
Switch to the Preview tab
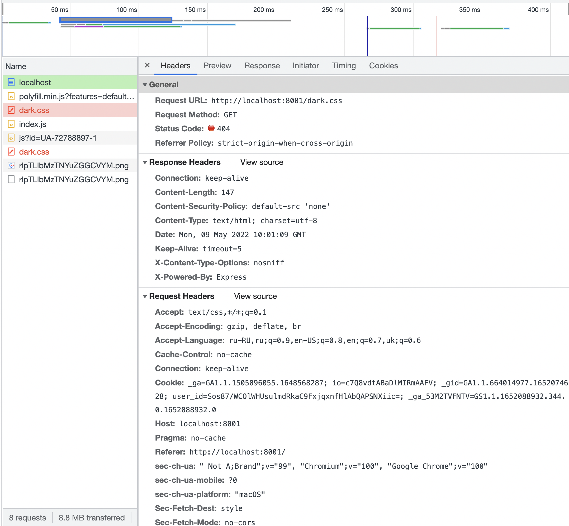coord(217,66)
